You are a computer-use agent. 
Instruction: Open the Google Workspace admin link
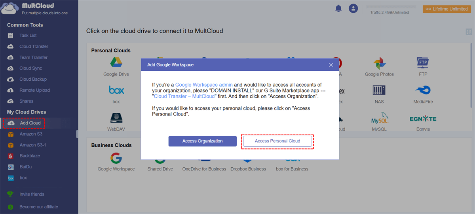[x=204, y=85]
